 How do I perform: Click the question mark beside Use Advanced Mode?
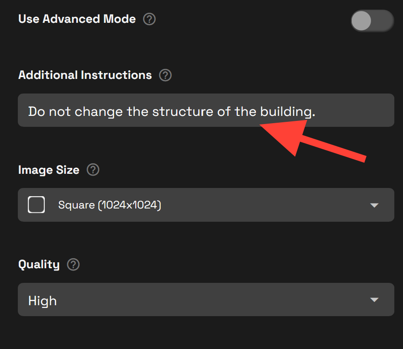pyautogui.click(x=149, y=19)
